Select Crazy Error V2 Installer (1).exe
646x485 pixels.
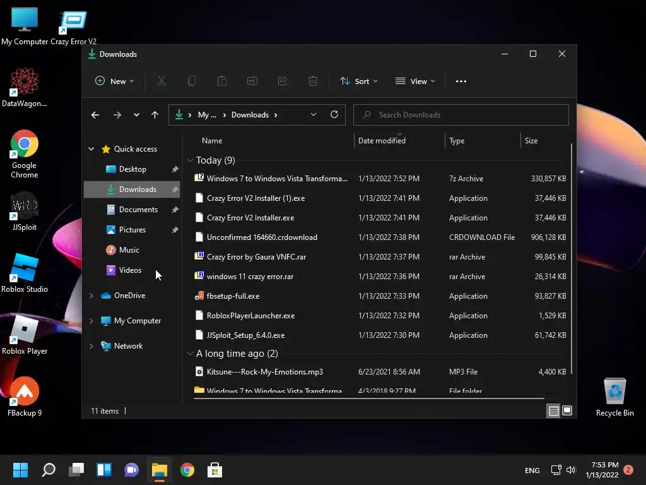380,198
